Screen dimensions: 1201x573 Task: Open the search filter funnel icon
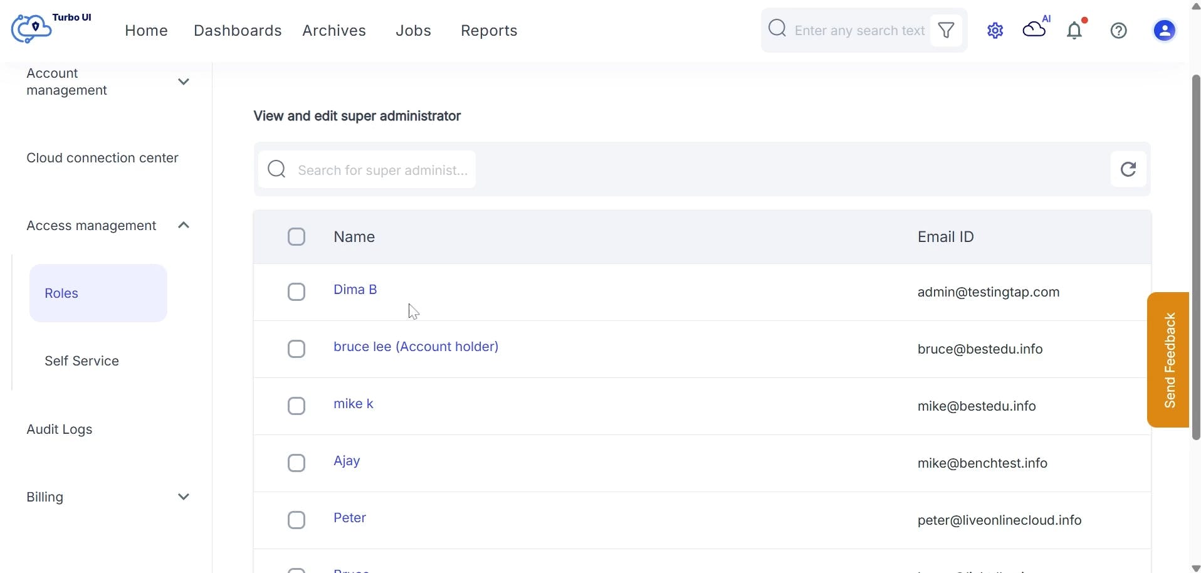coord(946,30)
